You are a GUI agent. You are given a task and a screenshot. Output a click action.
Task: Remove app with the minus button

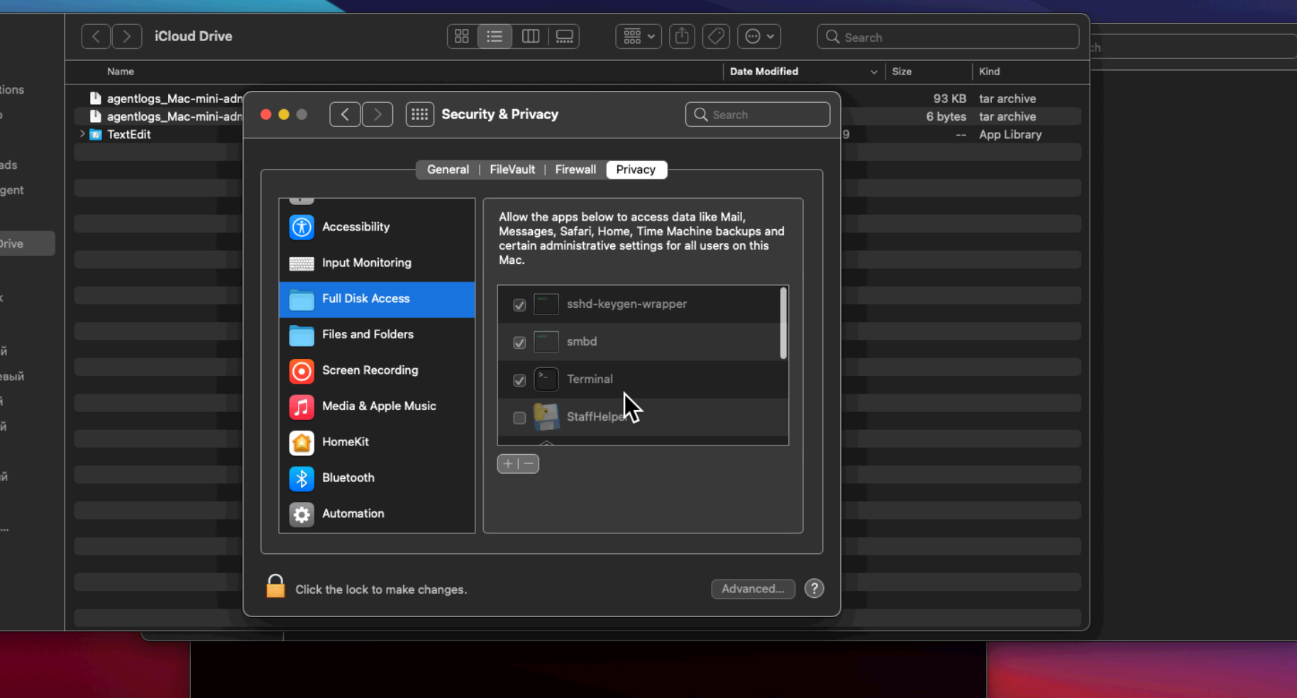529,463
